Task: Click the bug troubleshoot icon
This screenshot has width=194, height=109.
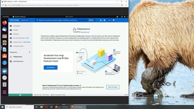Action: [101, 20]
